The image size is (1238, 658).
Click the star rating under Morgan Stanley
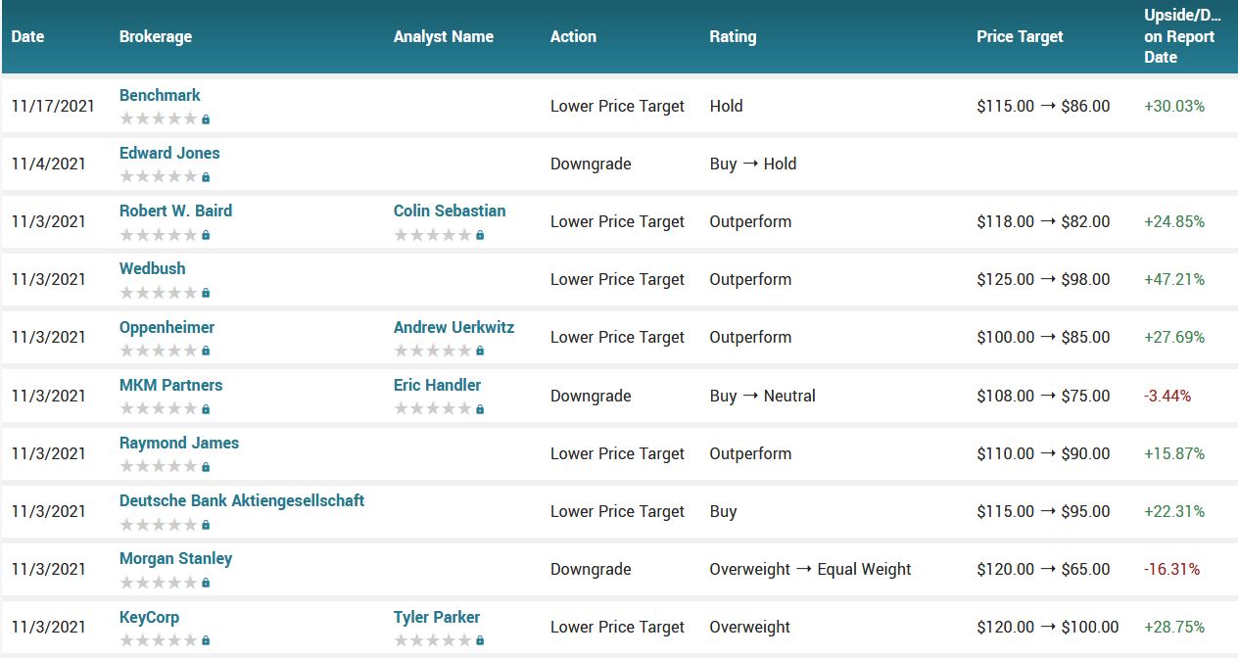(x=159, y=582)
